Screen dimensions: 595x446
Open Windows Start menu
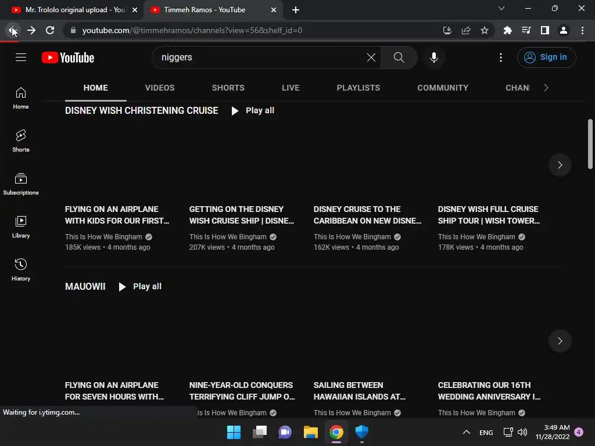coord(234,432)
